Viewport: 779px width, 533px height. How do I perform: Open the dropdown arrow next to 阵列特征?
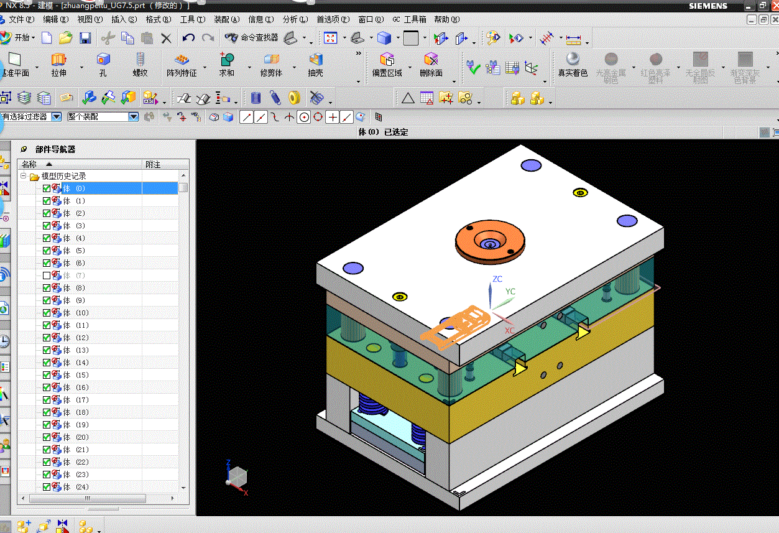point(205,67)
